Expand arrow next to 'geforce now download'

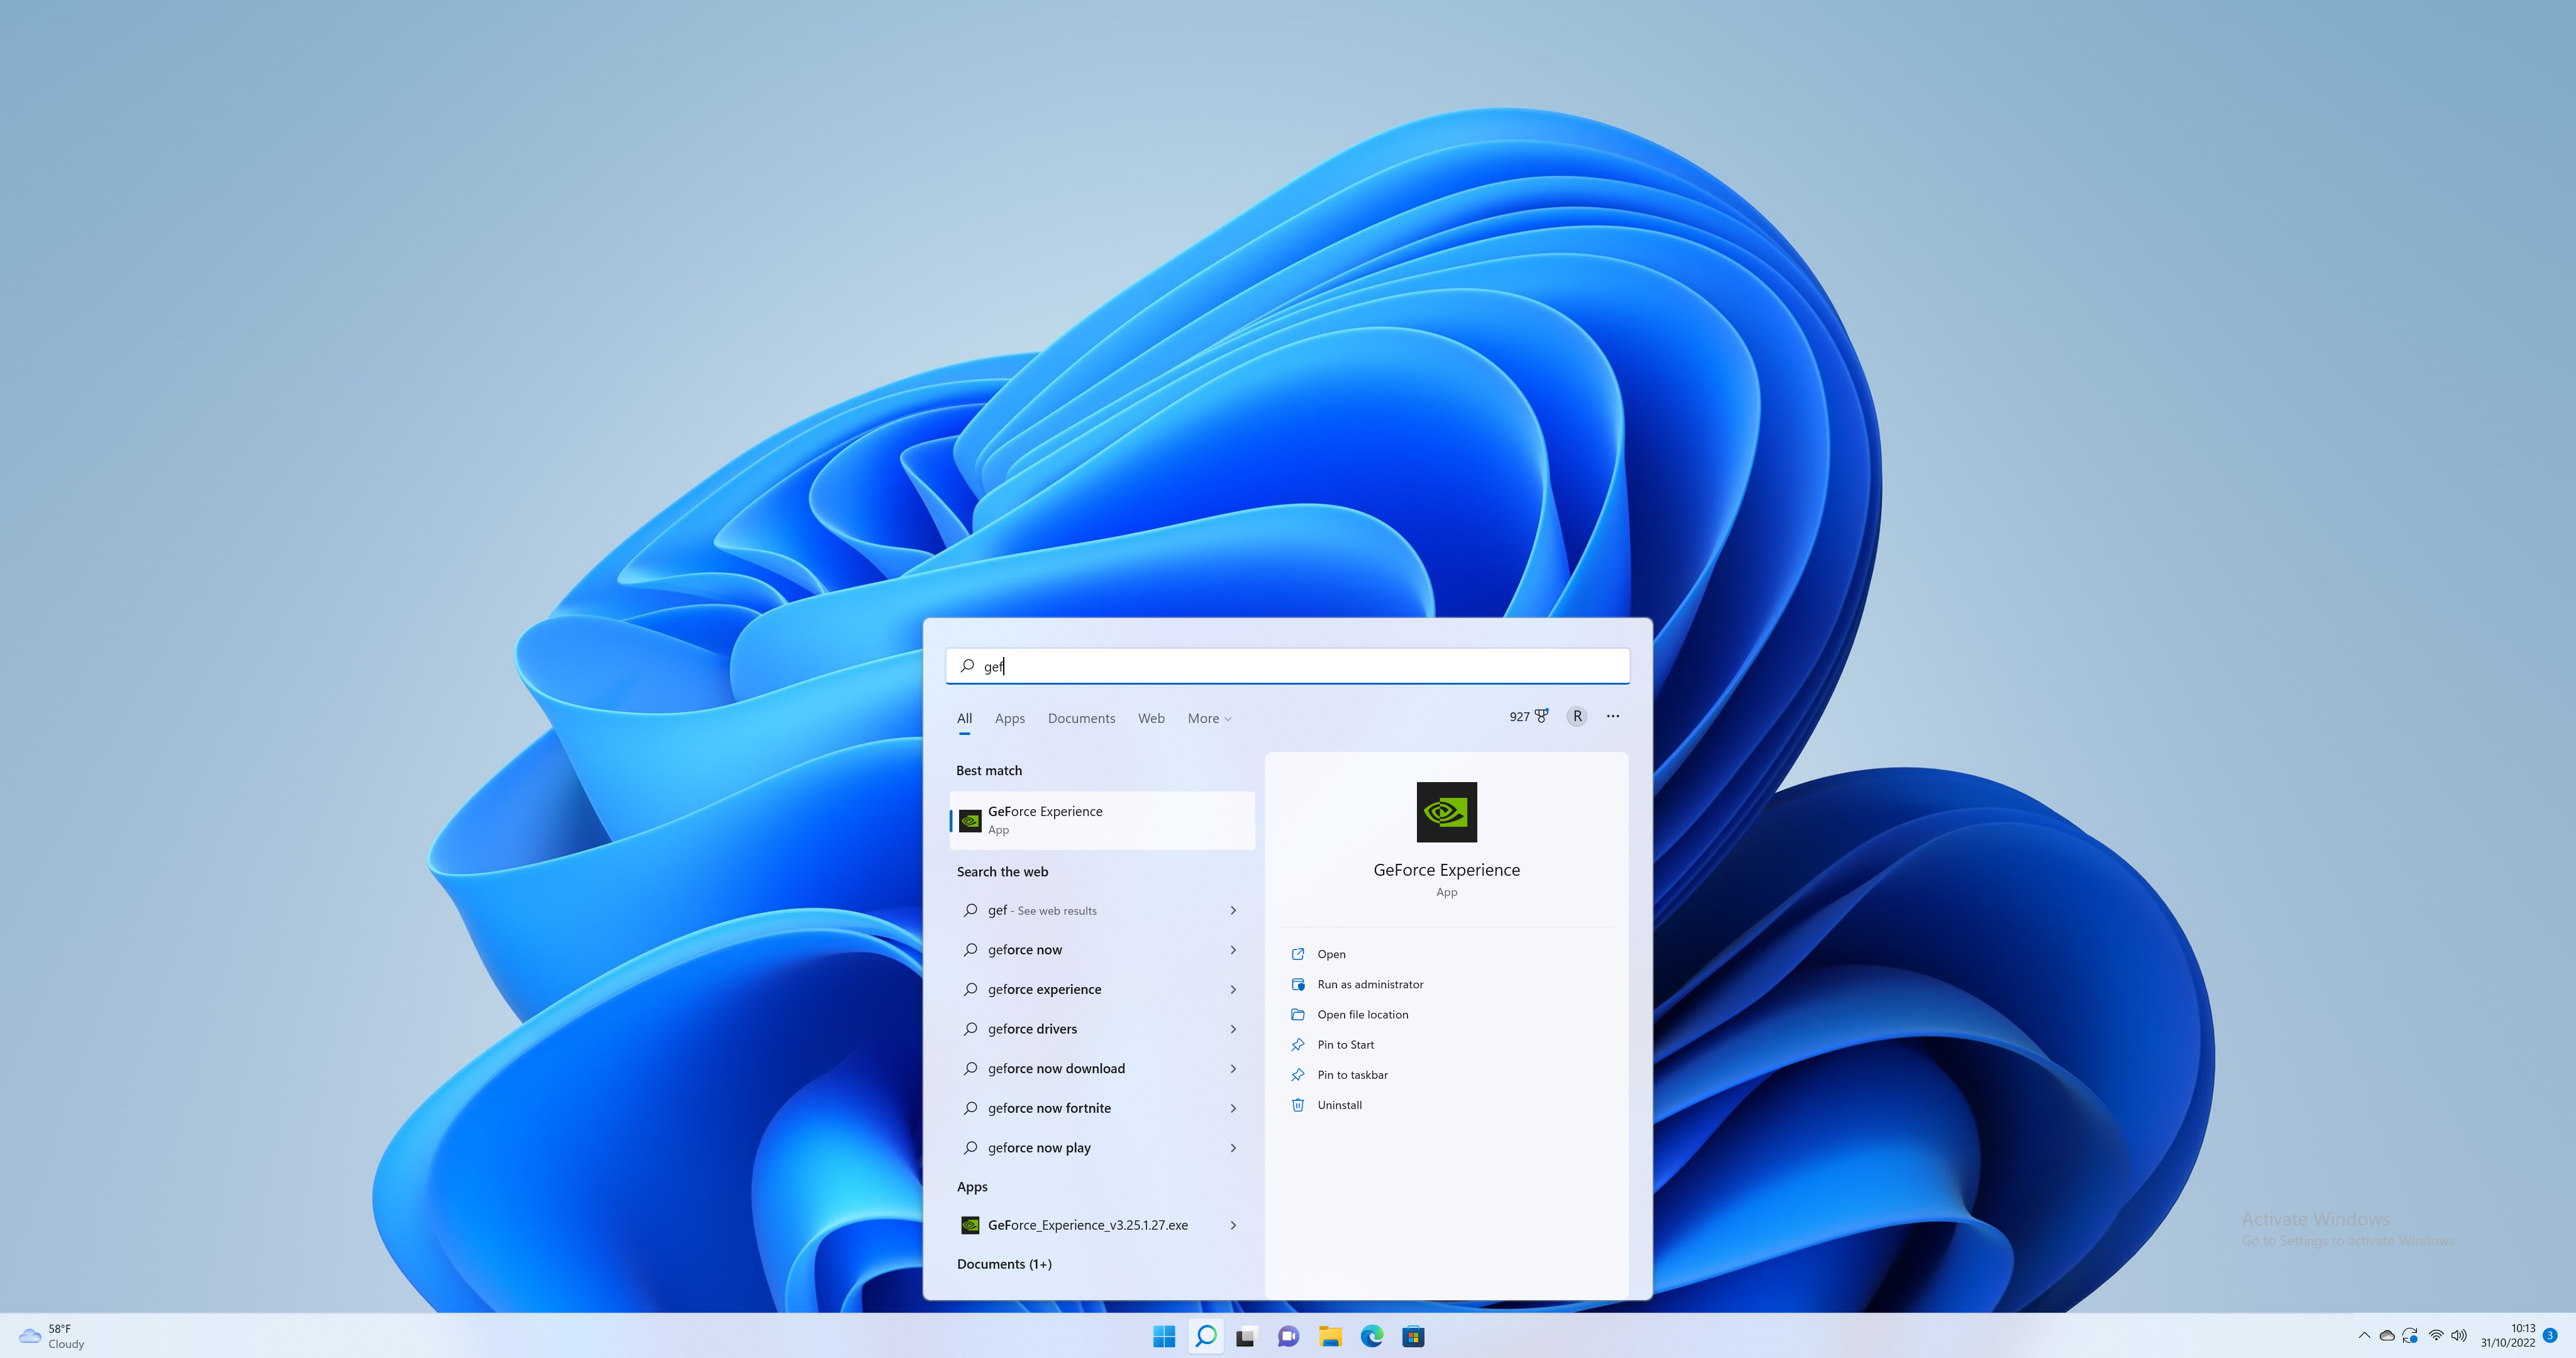(1233, 1068)
